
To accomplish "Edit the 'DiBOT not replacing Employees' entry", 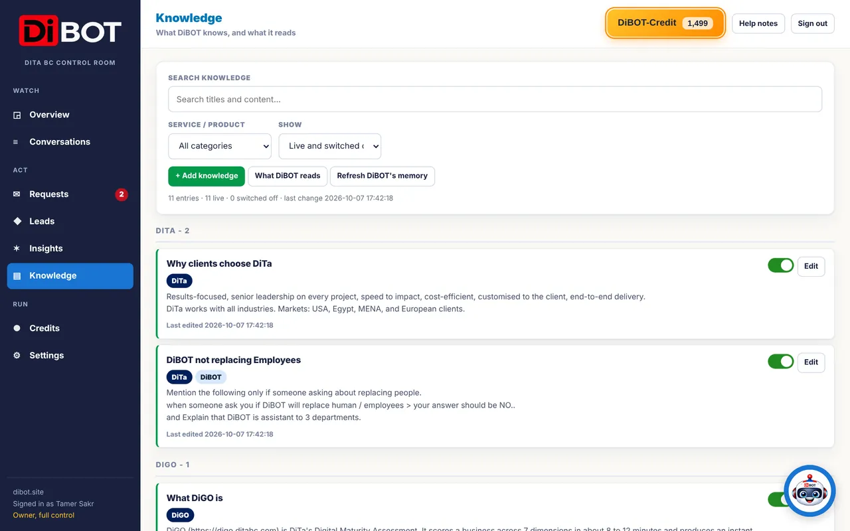I will coord(811,362).
